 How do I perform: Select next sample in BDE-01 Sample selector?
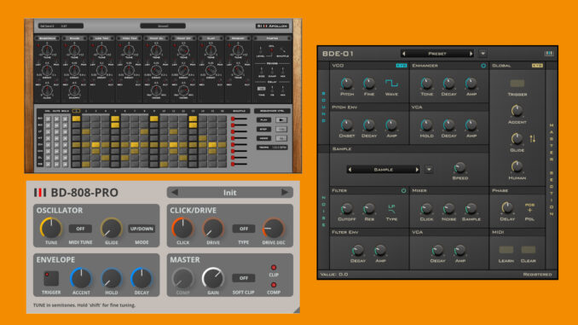[x=417, y=170]
